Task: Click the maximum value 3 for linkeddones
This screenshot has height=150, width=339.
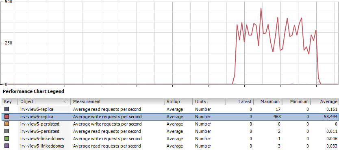Action: point(279,146)
